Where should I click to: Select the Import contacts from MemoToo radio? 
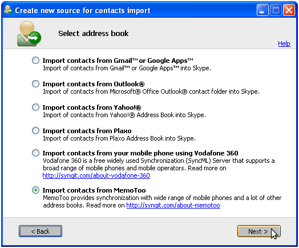tap(35, 190)
